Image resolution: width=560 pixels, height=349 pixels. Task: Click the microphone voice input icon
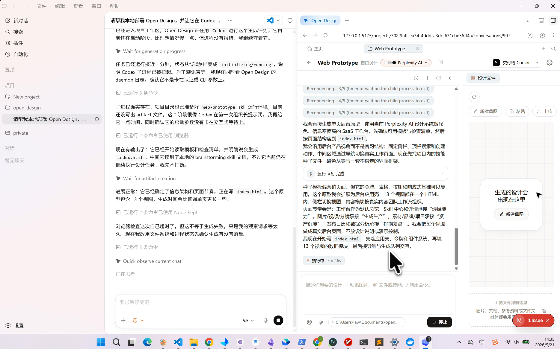click(x=265, y=320)
